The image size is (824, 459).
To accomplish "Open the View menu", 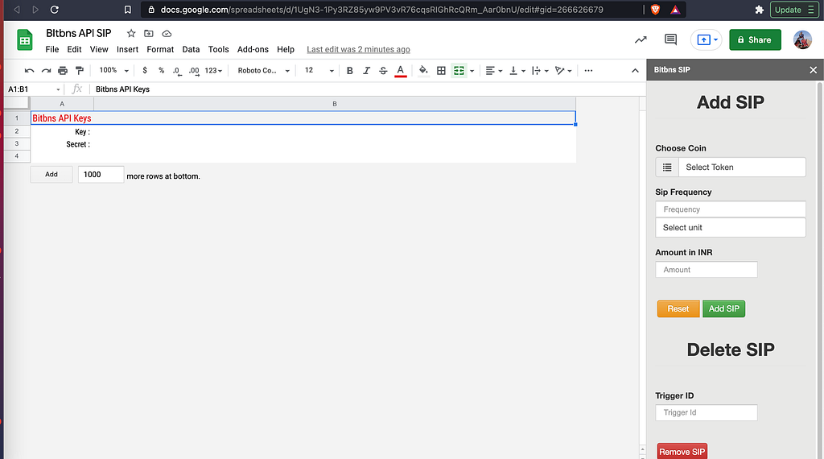I will [99, 49].
